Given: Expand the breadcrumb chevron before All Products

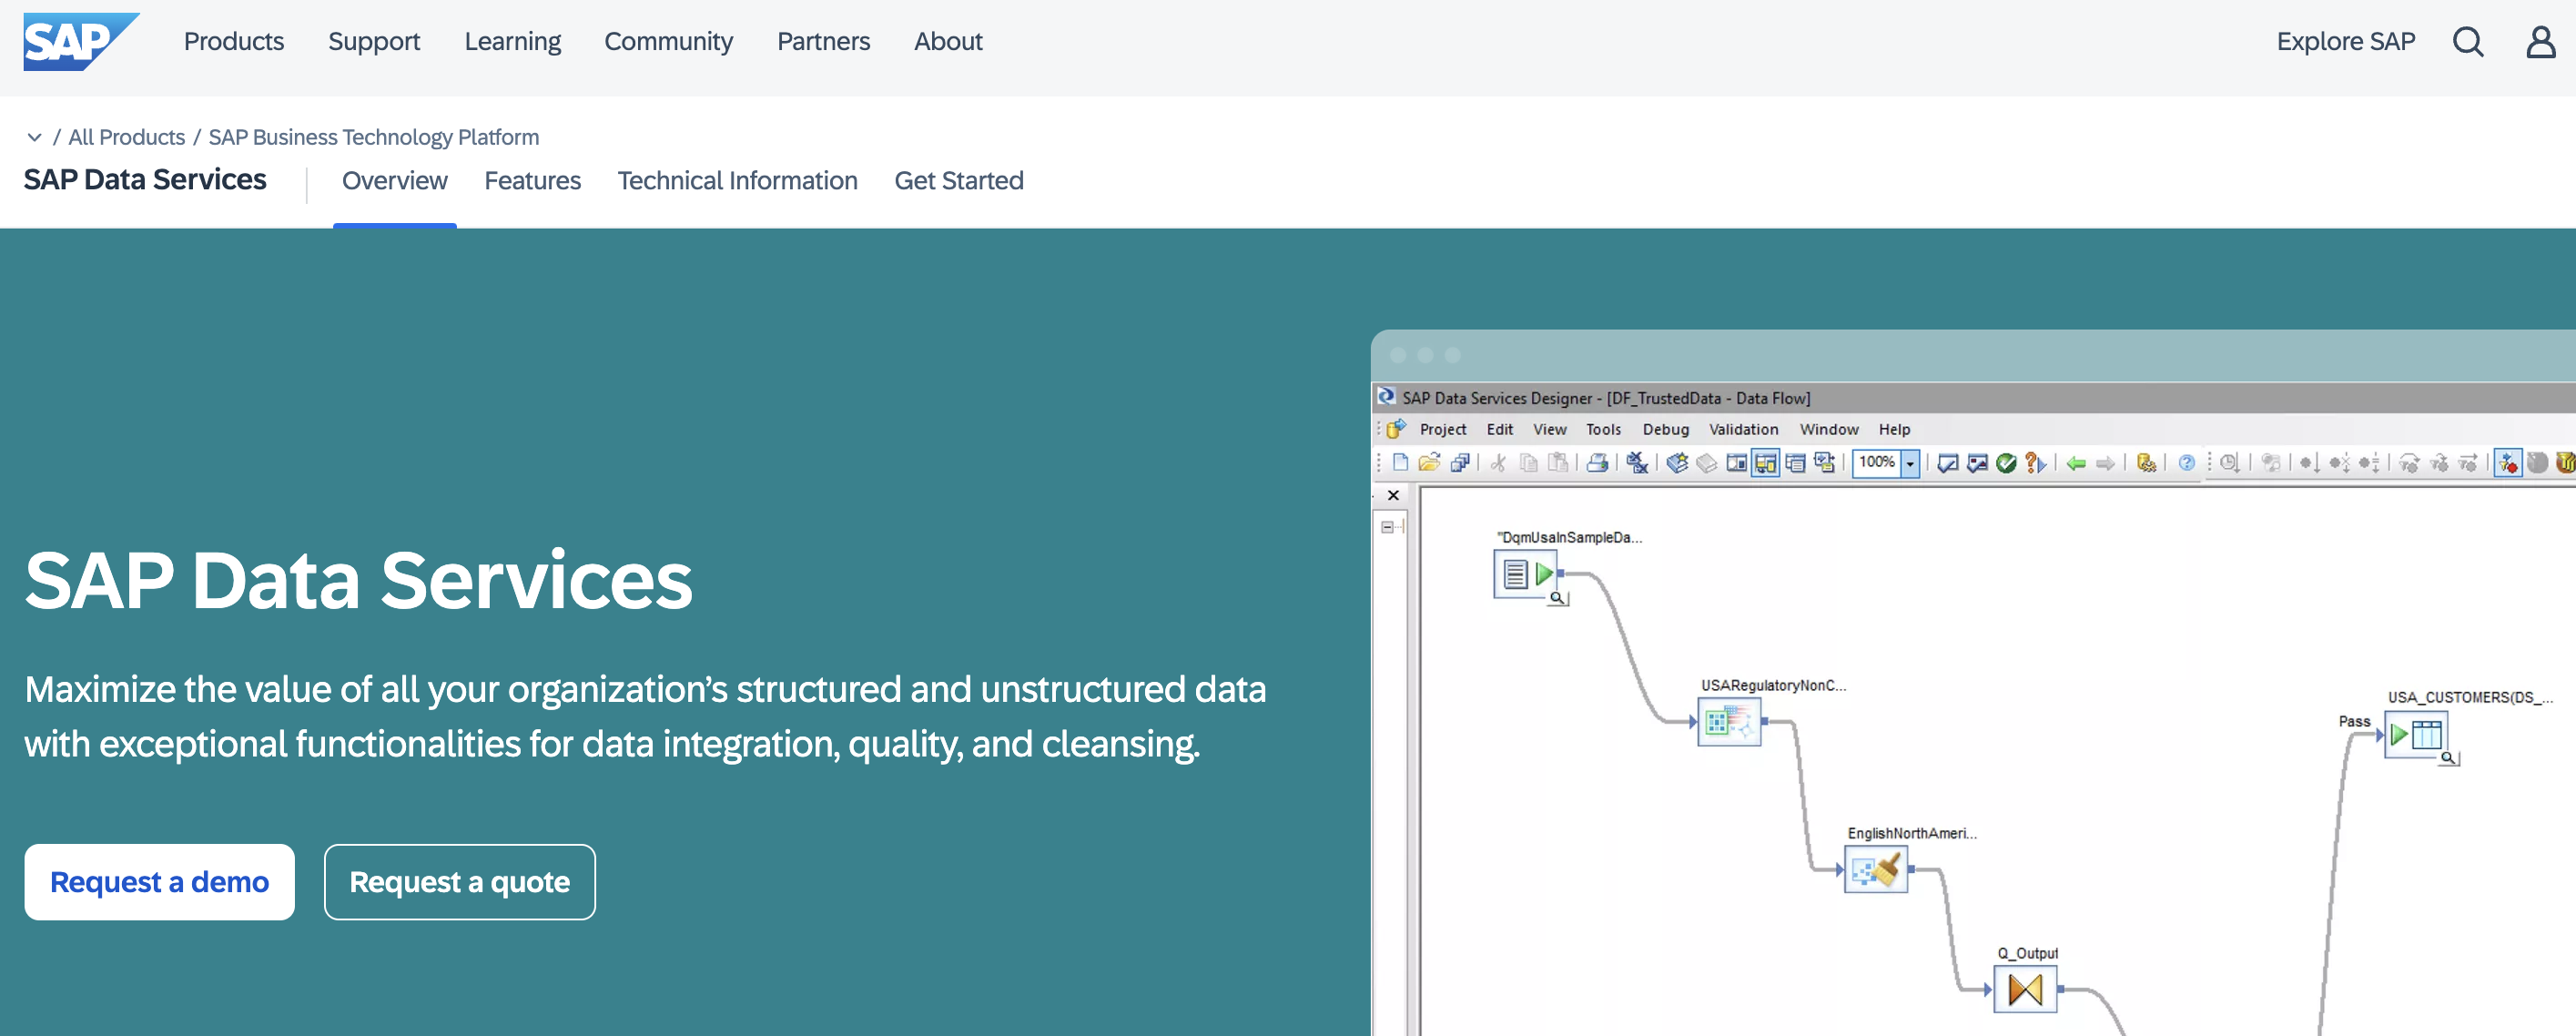Looking at the screenshot, I should 35,137.
